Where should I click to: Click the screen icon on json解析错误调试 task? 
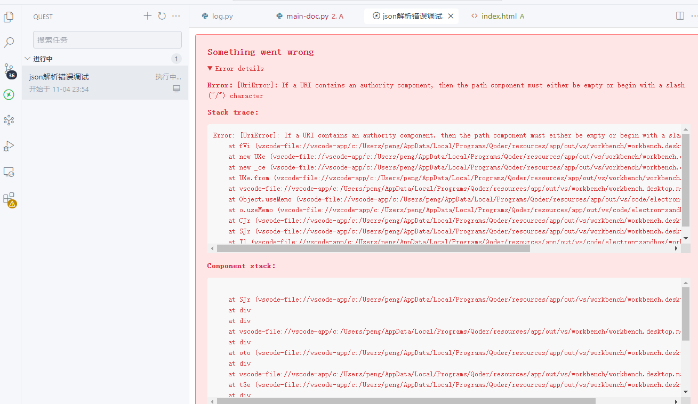176,89
